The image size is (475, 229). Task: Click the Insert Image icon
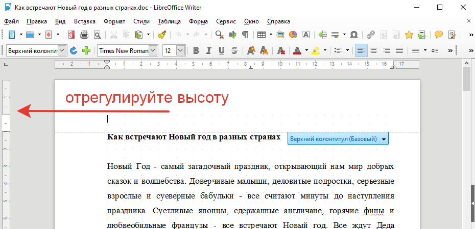pos(280,35)
